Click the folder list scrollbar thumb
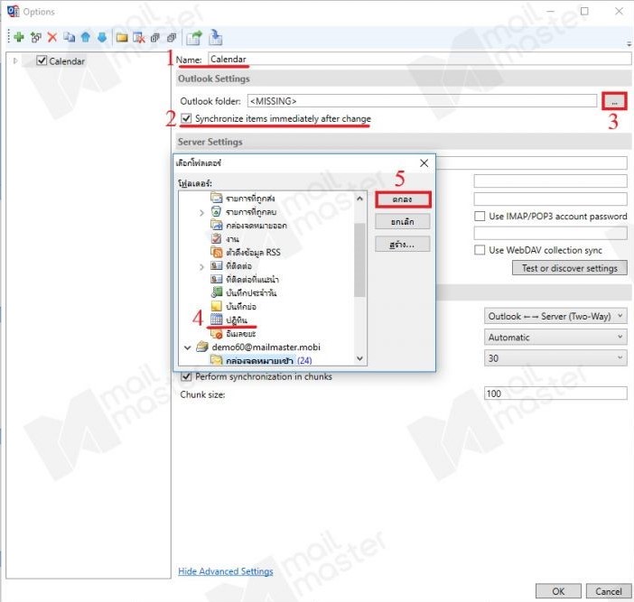Screen dimensions: 634x602 coord(359,259)
